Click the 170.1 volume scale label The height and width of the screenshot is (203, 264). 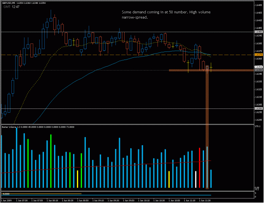click(x=258, y=126)
